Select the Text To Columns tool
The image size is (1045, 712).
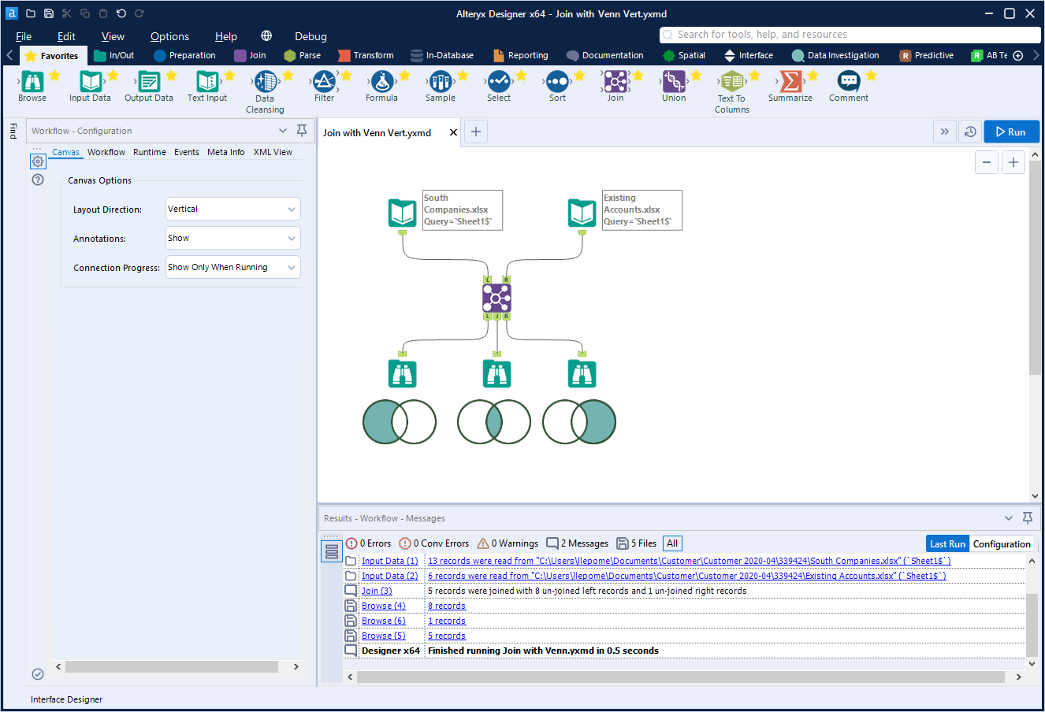click(731, 82)
